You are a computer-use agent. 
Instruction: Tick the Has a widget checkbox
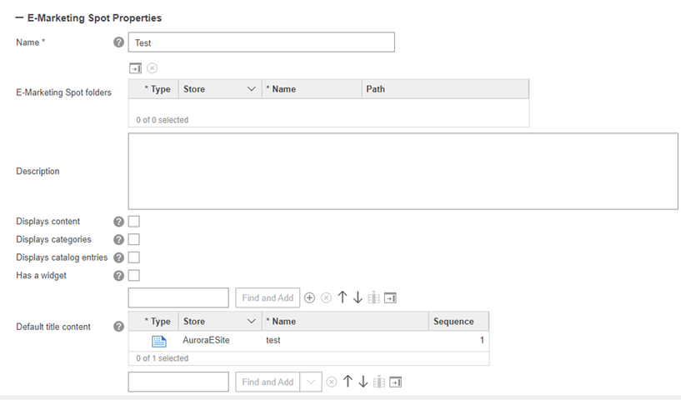[x=134, y=276]
